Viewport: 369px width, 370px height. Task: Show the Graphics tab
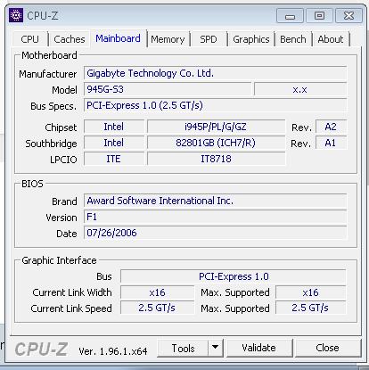click(x=251, y=39)
